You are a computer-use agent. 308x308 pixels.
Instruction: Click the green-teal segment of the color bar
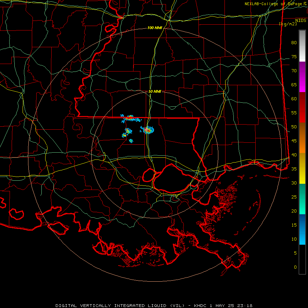[x=302, y=199]
